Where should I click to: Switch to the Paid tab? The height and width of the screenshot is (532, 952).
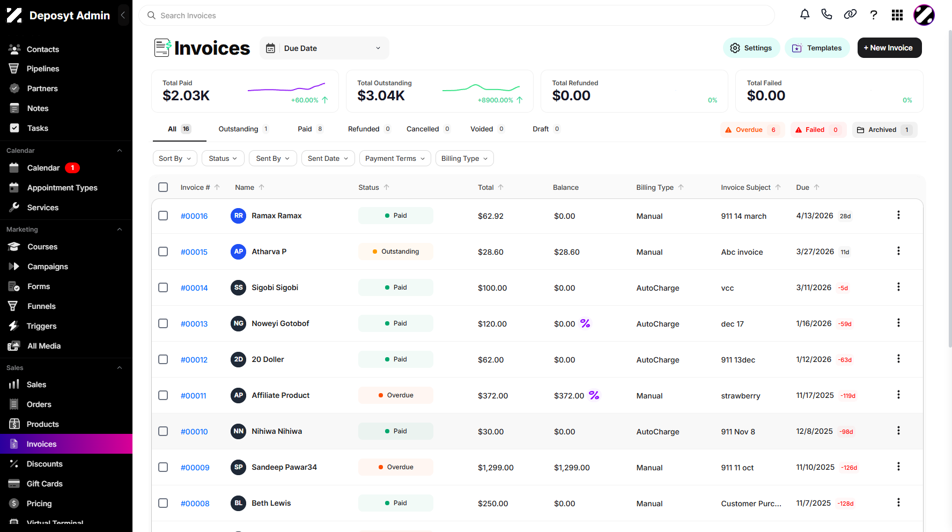pos(310,129)
